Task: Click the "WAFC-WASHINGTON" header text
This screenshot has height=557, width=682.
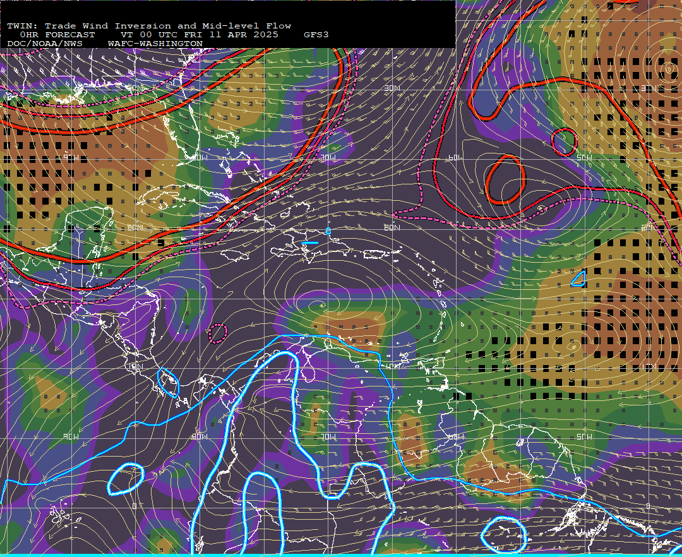Action: 155,44
